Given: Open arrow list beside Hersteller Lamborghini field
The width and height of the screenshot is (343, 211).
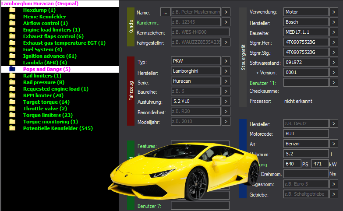Looking at the screenshot, I should coord(226,71).
